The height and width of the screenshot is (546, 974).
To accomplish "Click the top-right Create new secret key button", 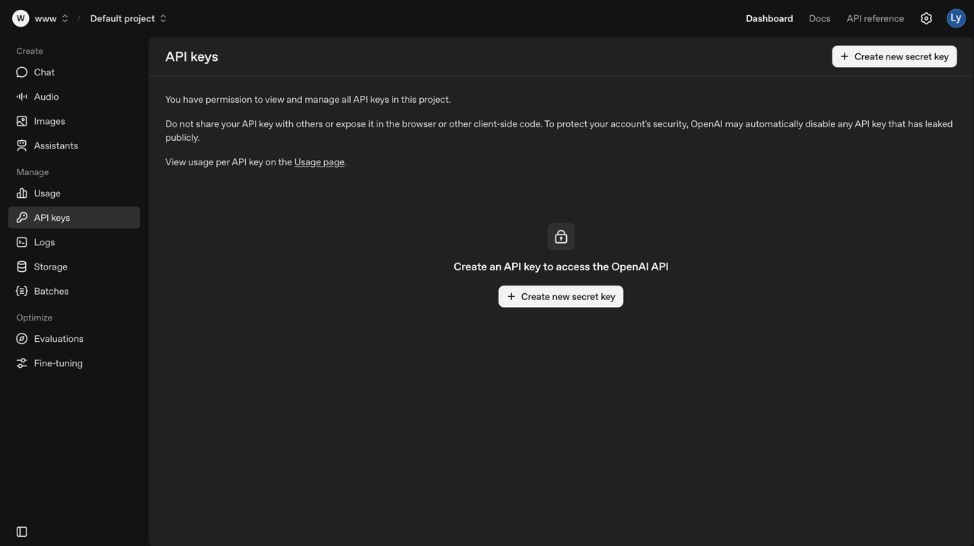I will (894, 56).
